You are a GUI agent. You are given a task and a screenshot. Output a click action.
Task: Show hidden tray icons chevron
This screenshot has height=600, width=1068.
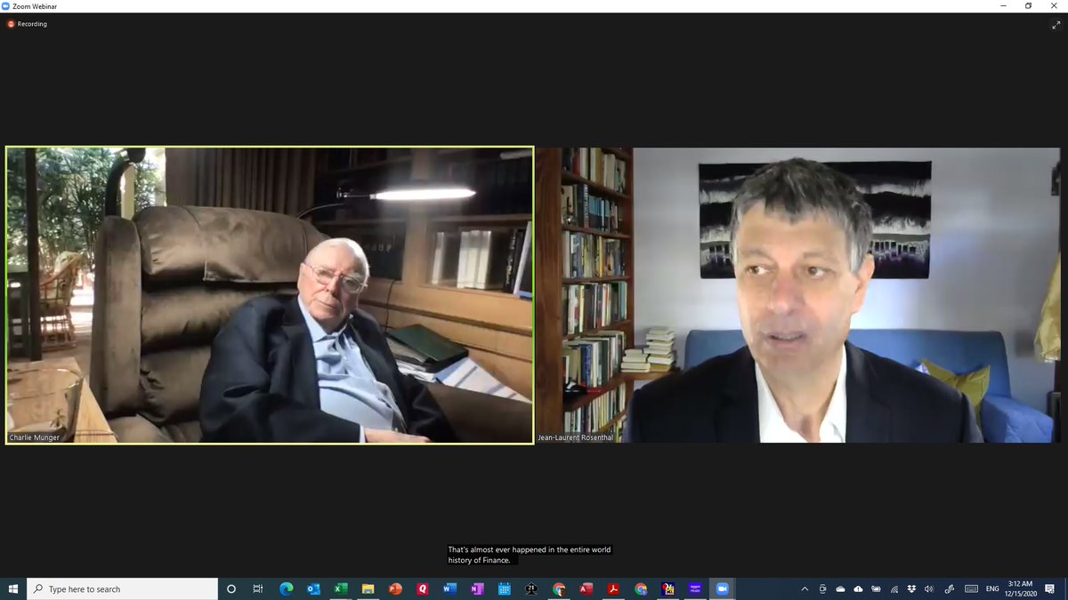click(x=805, y=588)
